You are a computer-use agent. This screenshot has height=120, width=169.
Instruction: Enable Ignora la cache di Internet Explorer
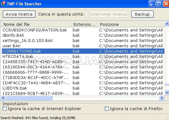coord(4,108)
